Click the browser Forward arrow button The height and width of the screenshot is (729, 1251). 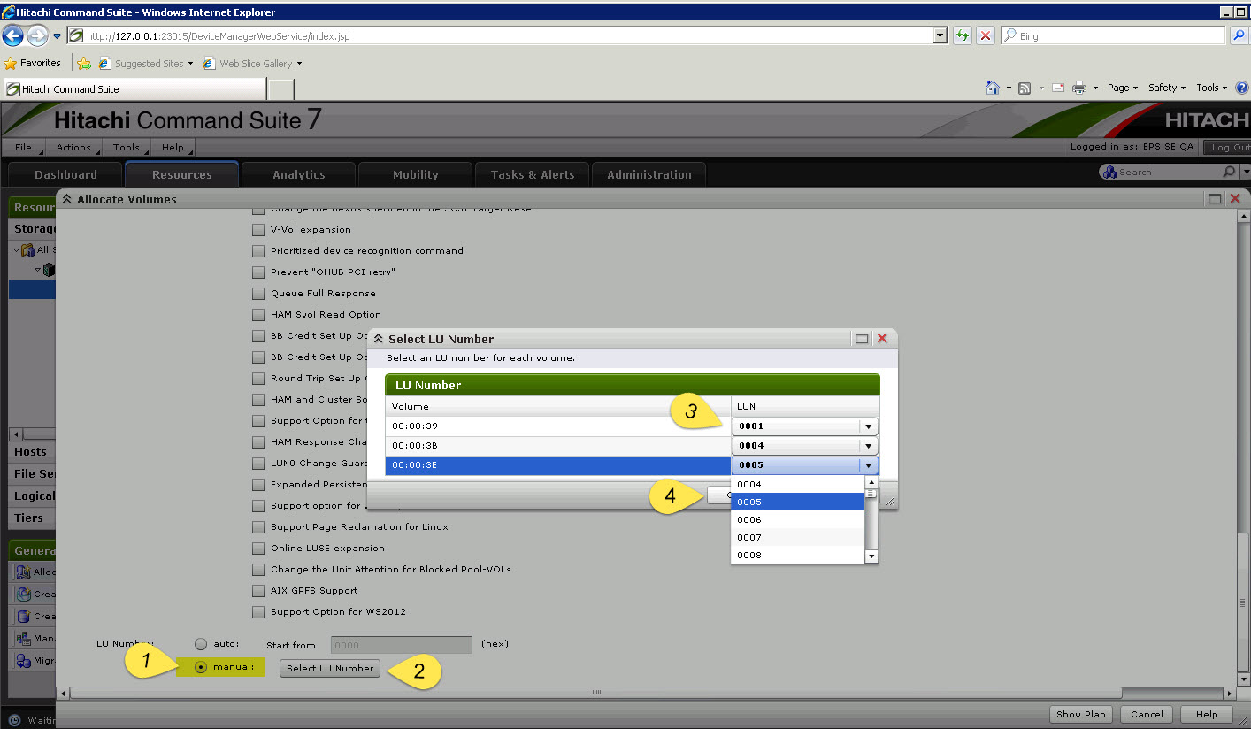pyautogui.click(x=37, y=36)
